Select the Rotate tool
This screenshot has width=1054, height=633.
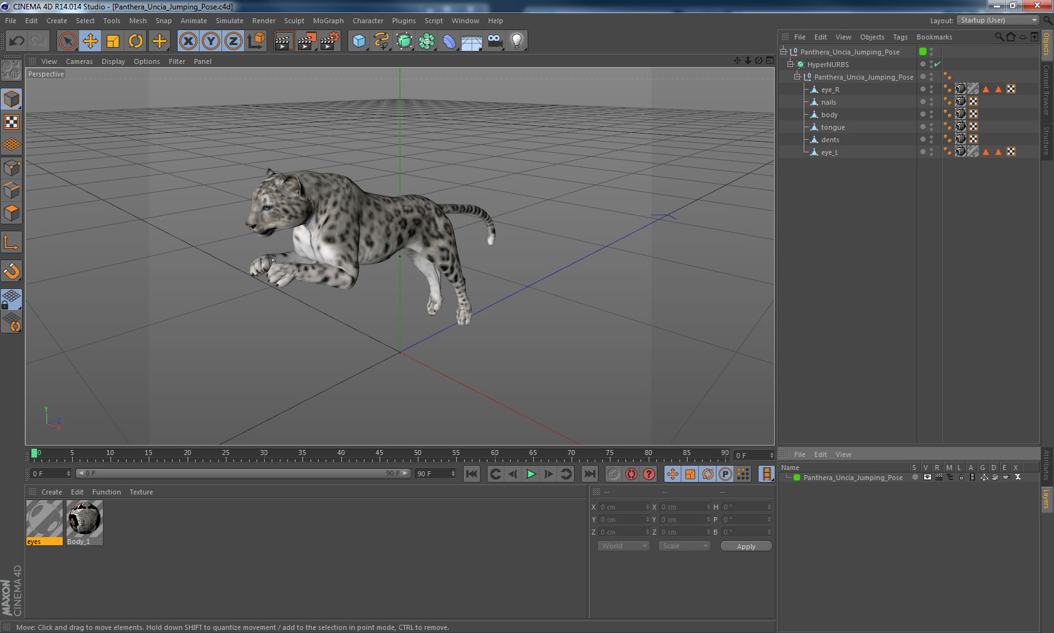(136, 41)
